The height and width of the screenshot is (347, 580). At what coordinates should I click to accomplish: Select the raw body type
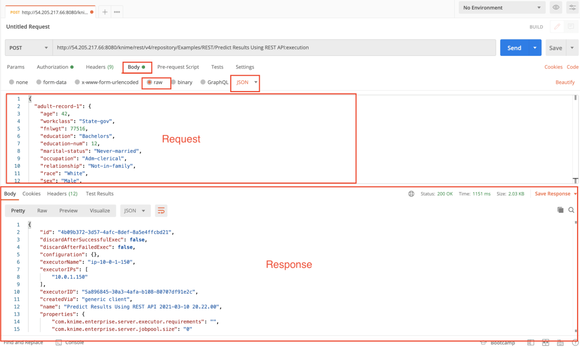(154, 82)
